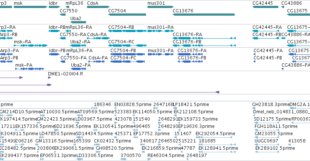Open the CG42445 gene feature
This screenshot has width=310, height=161.
click(265, 7)
